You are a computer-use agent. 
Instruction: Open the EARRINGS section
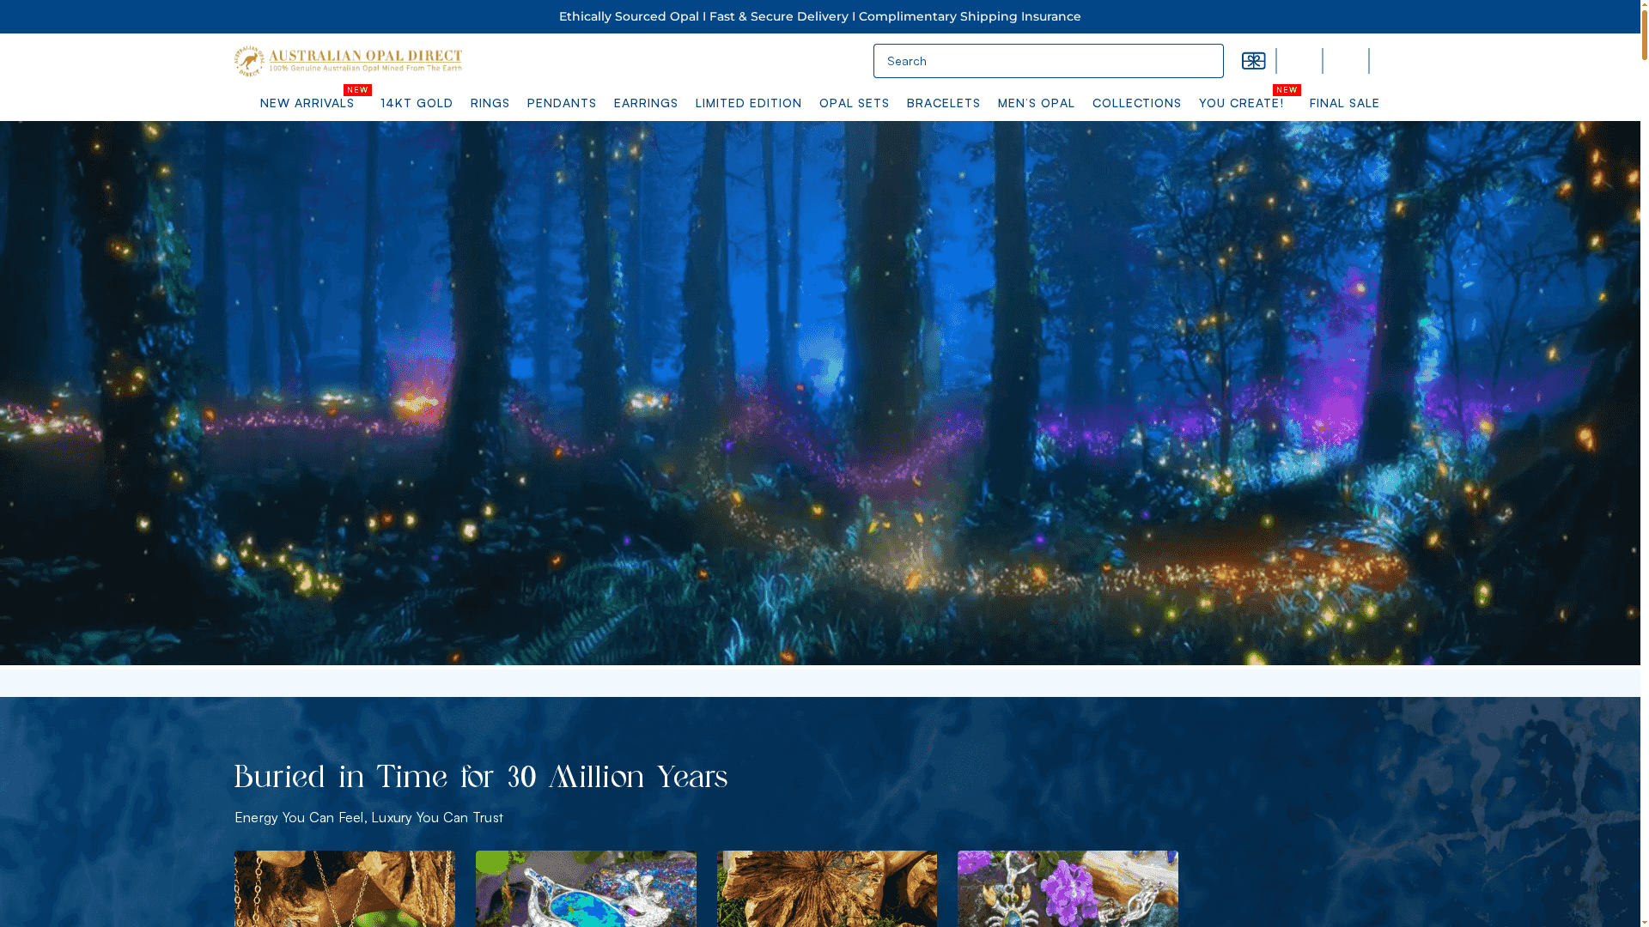tap(646, 103)
